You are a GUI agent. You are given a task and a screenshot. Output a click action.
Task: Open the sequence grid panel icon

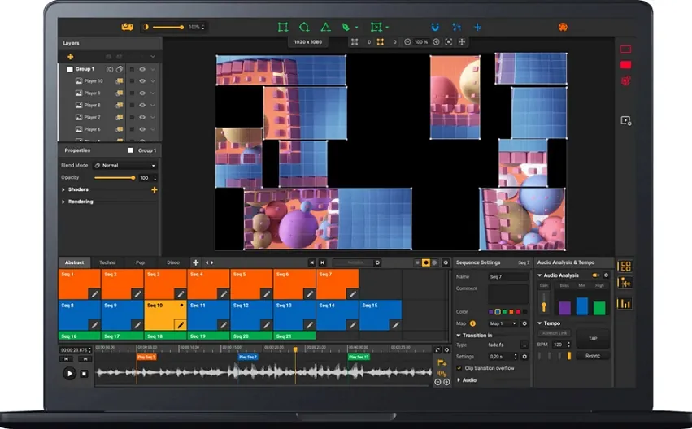pyautogui.click(x=625, y=266)
